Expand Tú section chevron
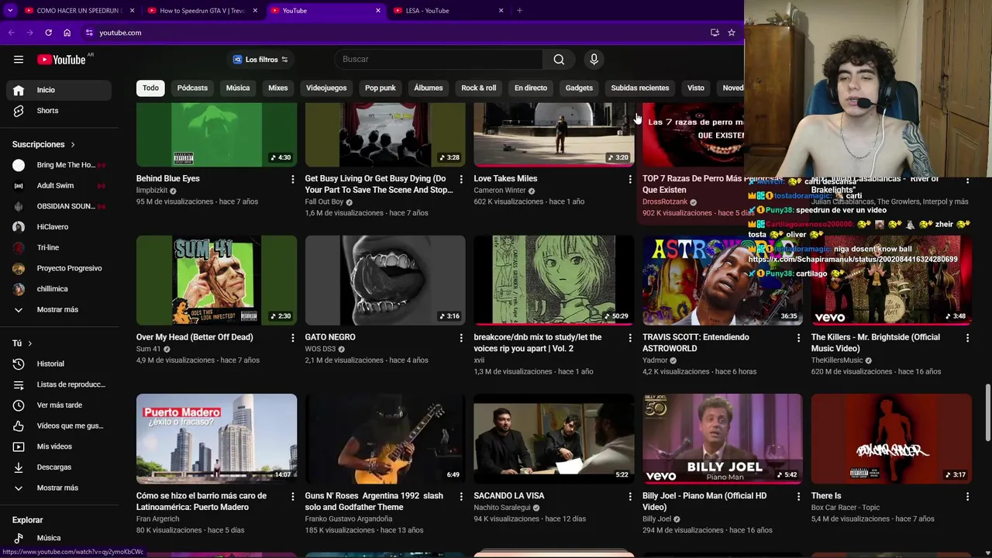 click(29, 343)
